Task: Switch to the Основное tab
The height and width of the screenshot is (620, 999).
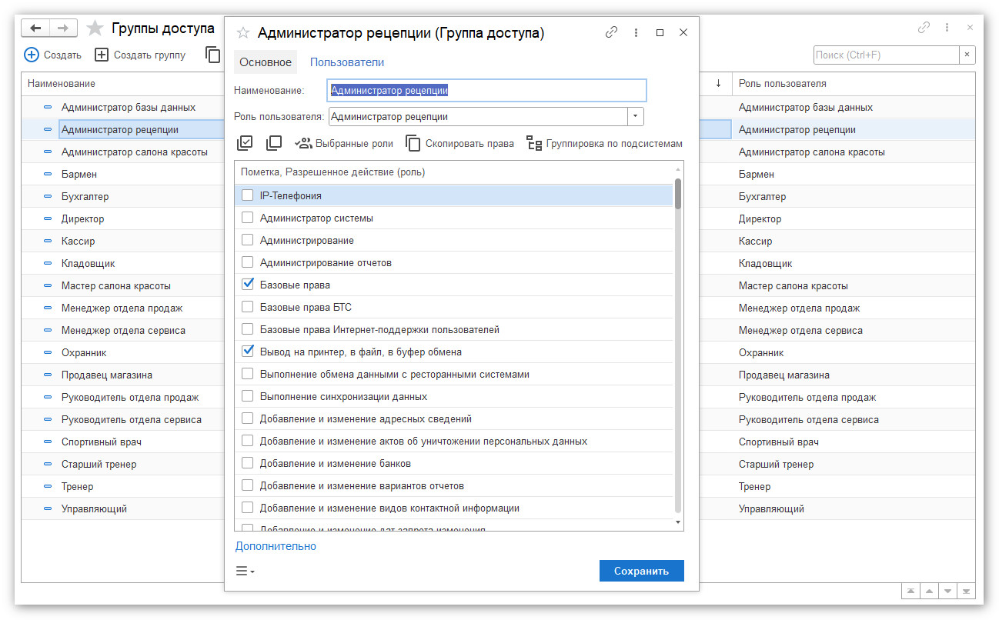Action: (266, 62)
